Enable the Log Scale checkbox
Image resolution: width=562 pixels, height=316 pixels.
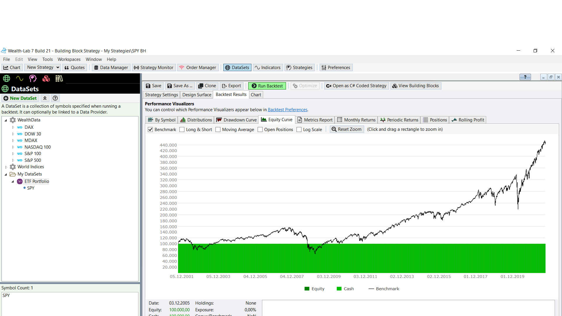[299, 130]
